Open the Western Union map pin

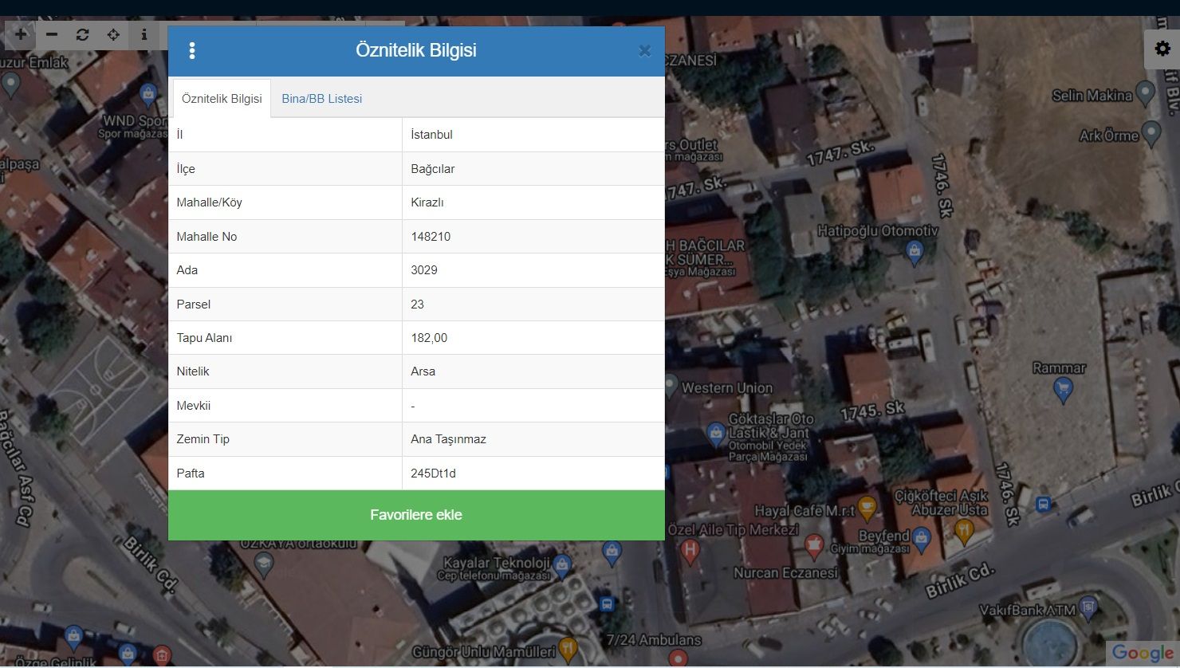[x=670, y=387]
